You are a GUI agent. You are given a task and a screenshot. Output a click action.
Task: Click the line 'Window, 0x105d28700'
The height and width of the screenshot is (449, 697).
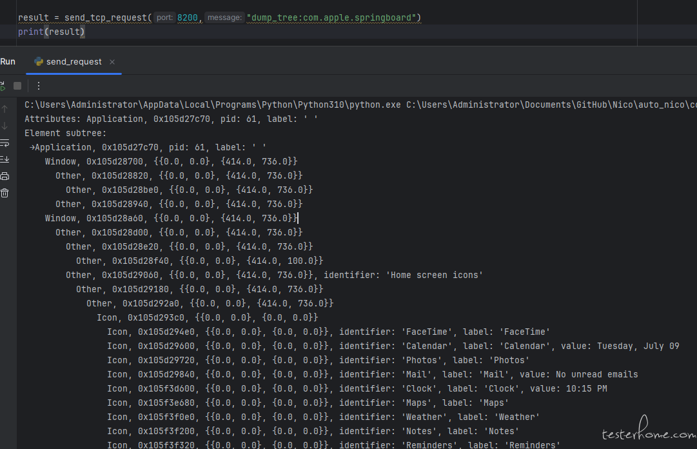(171, 162)
